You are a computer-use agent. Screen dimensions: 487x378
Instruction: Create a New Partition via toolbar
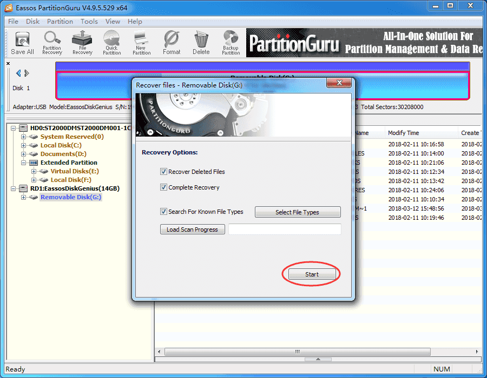click(142, 43)
